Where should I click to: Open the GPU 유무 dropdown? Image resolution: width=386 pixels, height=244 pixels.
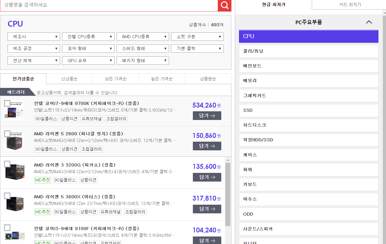pos(88,61)
